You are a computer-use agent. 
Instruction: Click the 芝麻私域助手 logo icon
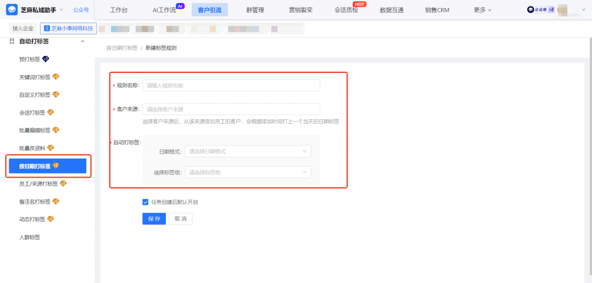(12, 10)
